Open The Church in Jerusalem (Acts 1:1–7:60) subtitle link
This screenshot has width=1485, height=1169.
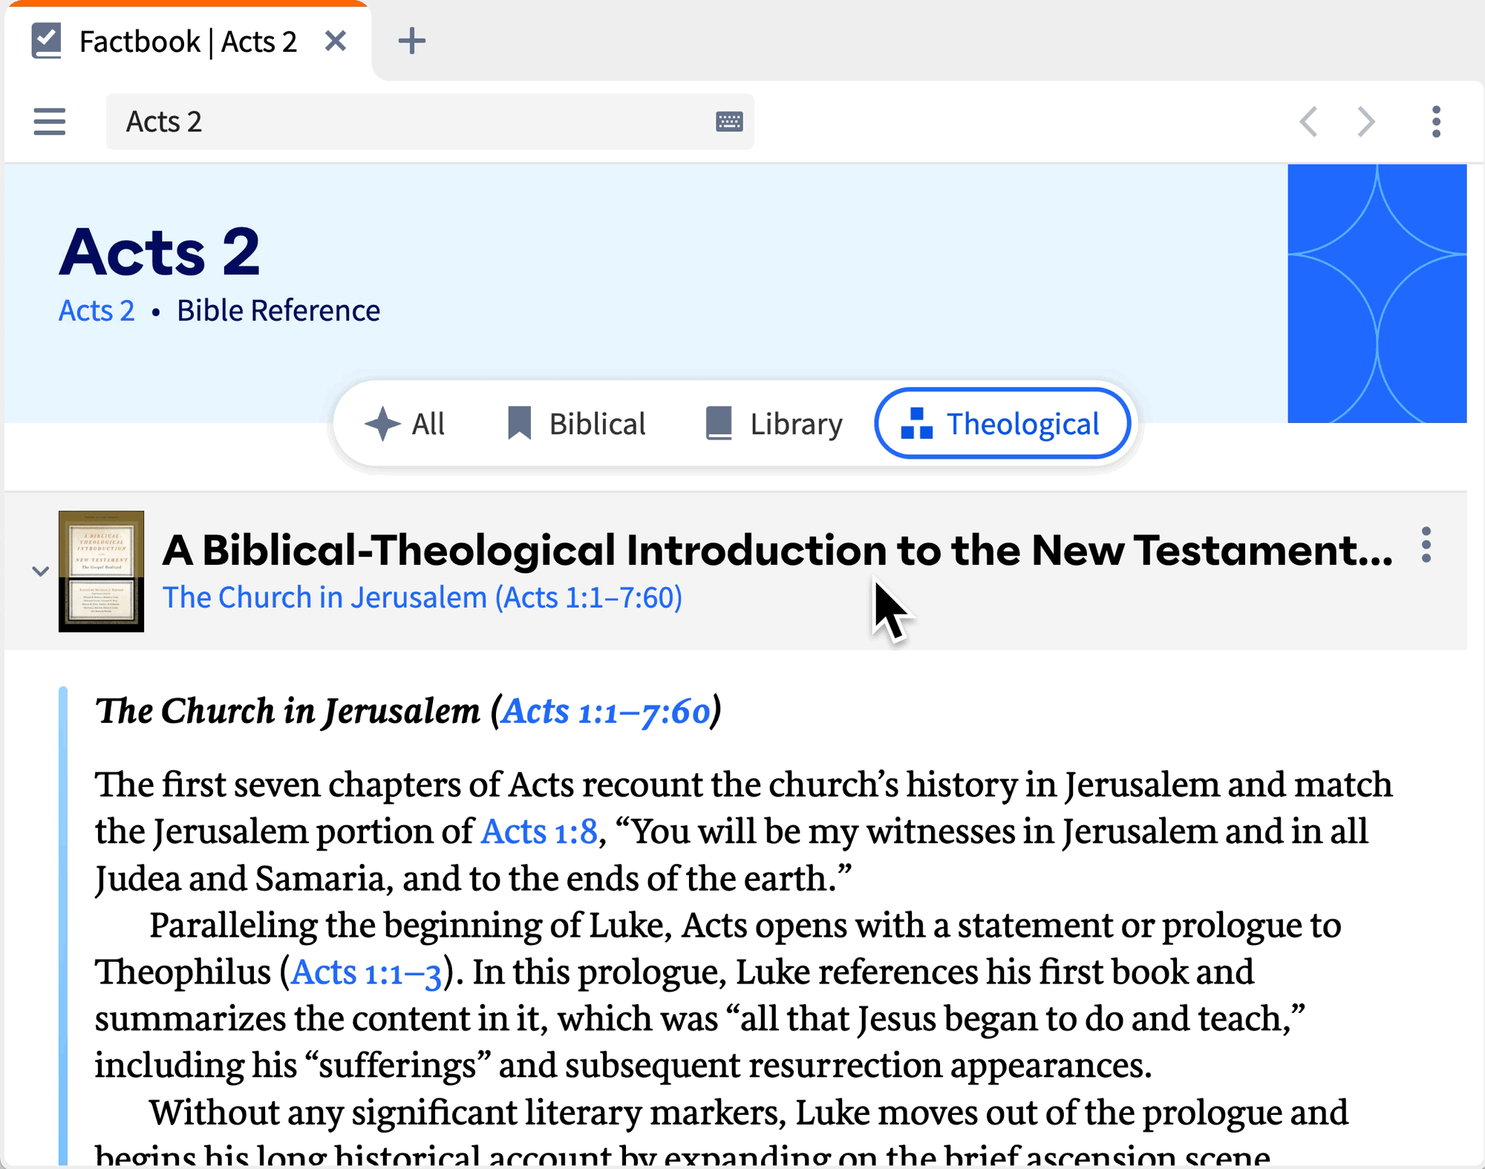422,597
